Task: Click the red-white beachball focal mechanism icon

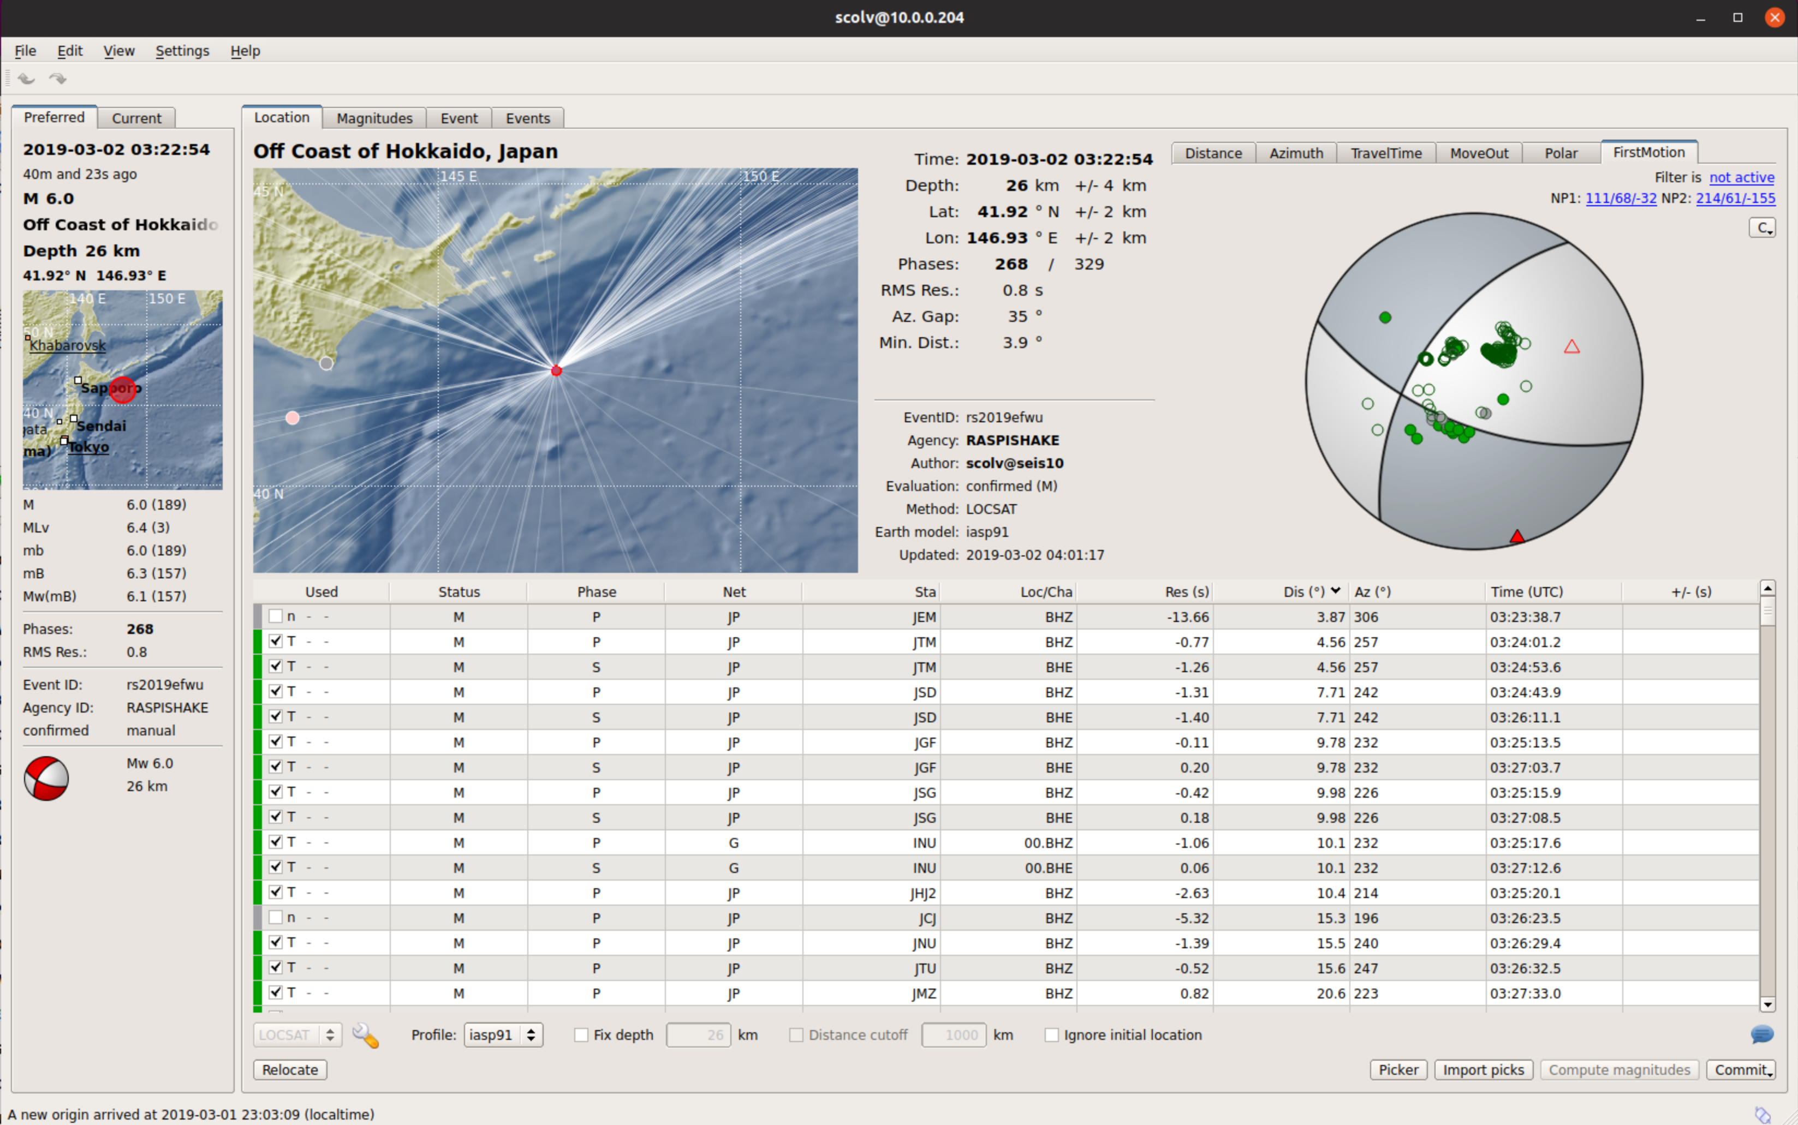Action: (x=46, y=778)
